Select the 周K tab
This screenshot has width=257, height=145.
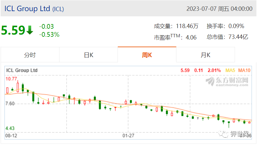point(147,55)
